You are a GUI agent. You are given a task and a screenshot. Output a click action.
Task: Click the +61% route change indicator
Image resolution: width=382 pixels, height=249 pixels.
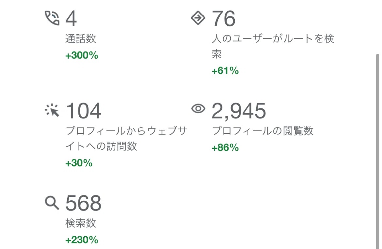click(x=225, y=70)
